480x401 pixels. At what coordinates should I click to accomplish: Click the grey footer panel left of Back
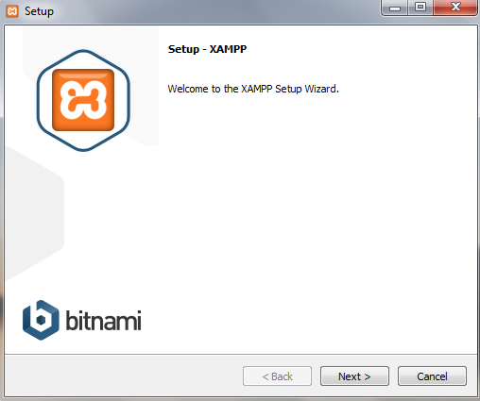[123, 376]
